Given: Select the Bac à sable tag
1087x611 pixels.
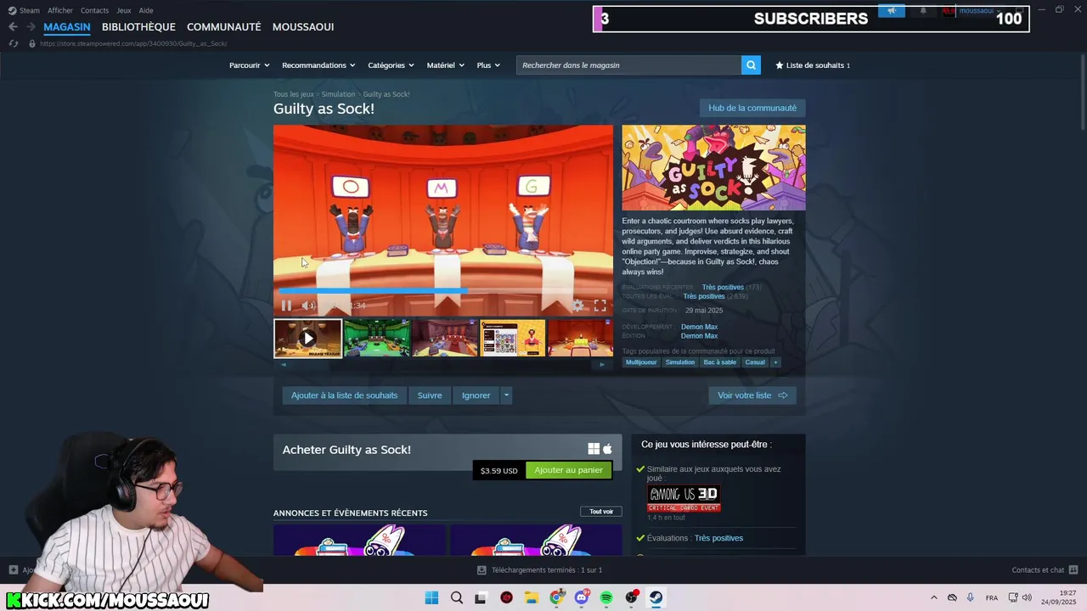Looking at the screenshot, I should coord(719,362).
